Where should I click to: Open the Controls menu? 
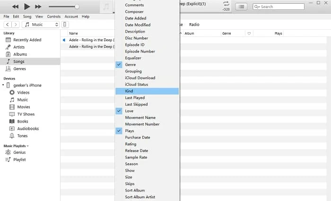[54, 17]
